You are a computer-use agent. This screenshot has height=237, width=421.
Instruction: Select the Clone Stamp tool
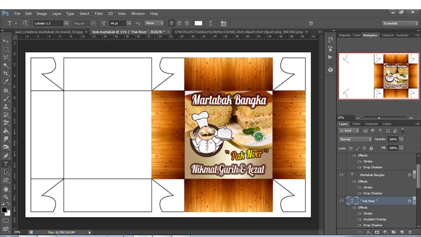pos(6,107)
